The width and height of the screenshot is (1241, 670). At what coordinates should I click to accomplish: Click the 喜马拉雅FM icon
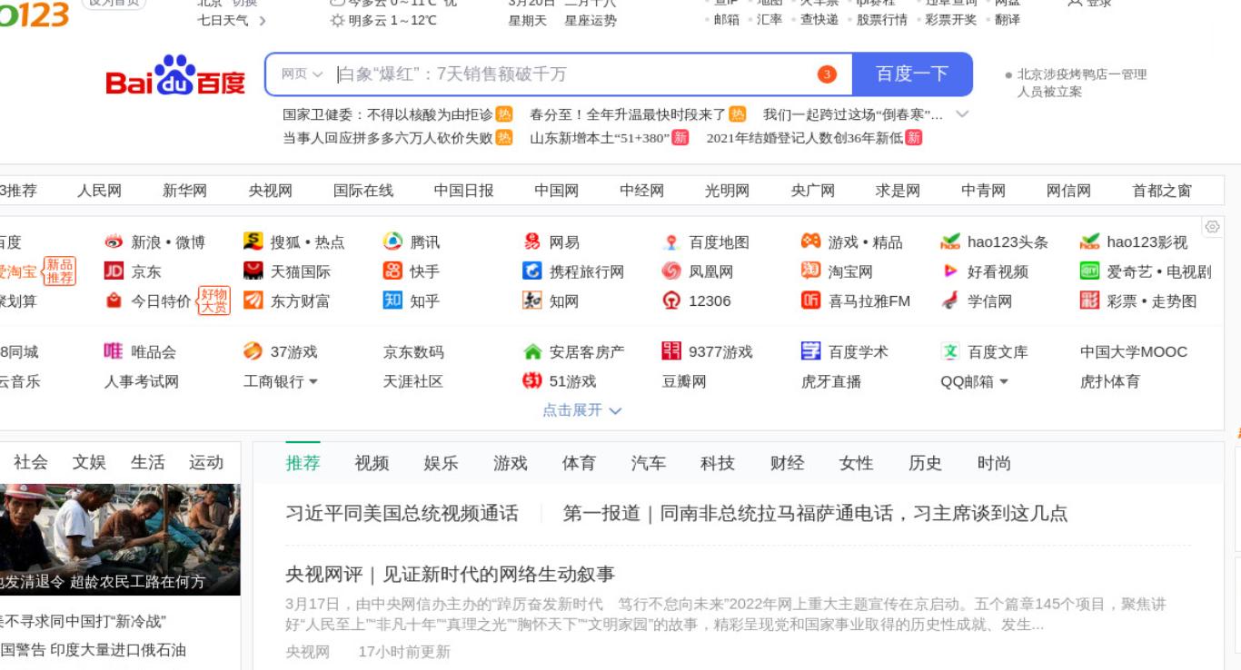[x=810, y=301]
